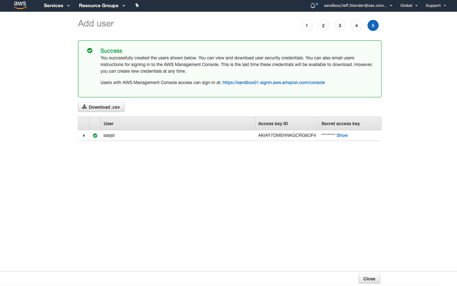Open the Resource Groups dropdown
The height and width of the screenshot is (286, 457).
[x=102, y=5]
